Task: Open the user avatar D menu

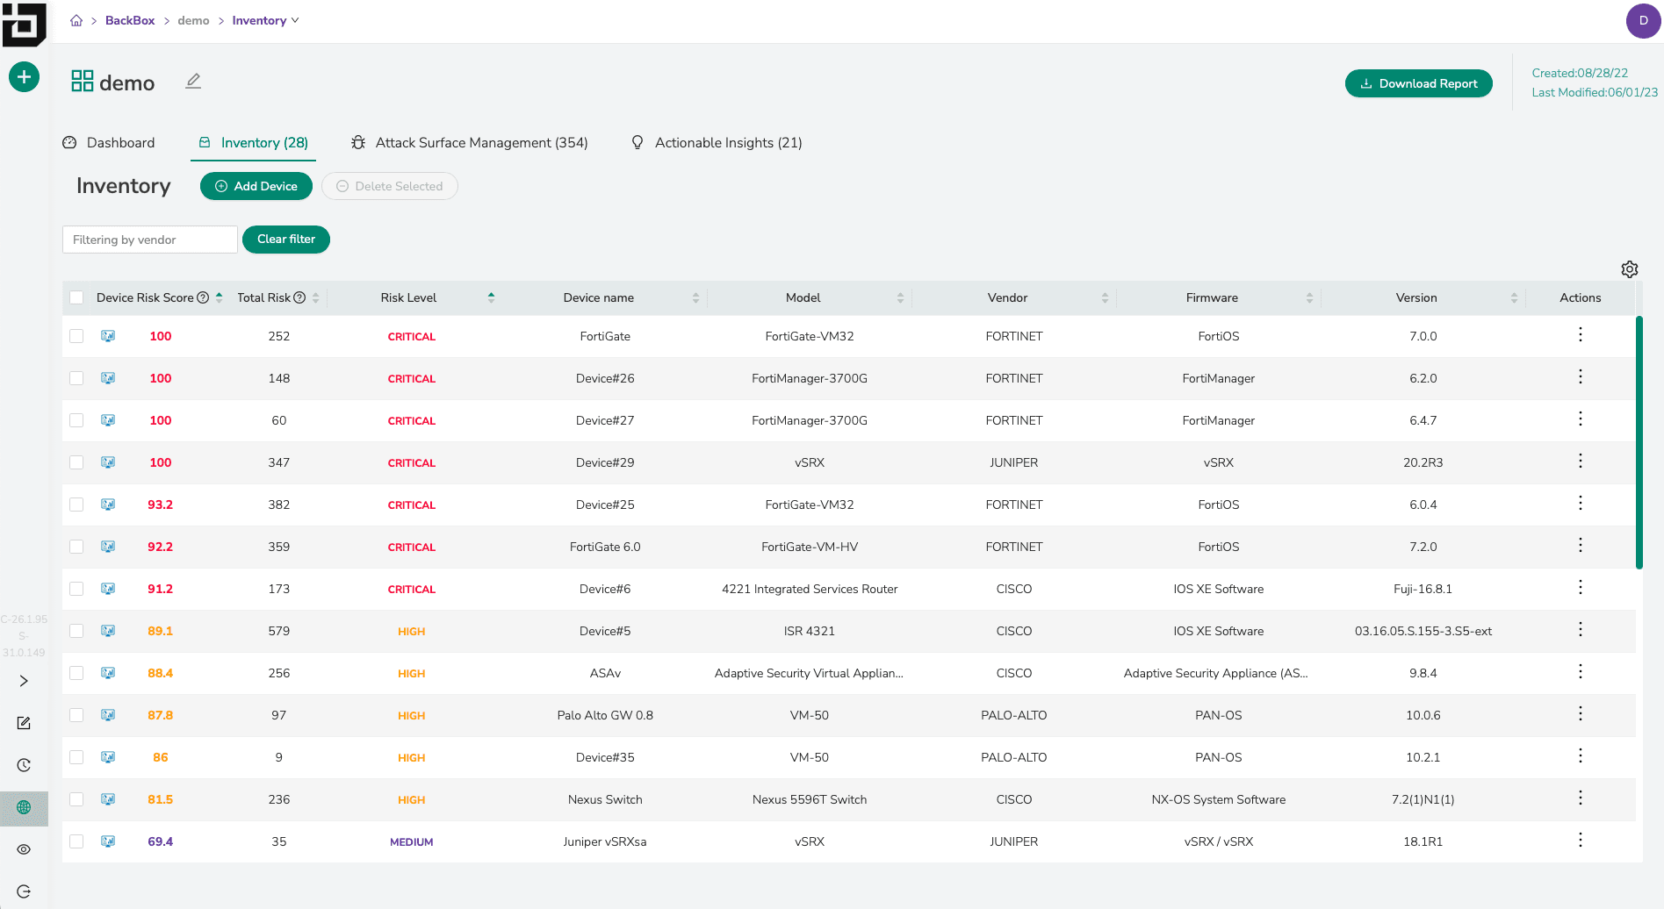Action: point(1643,21)
